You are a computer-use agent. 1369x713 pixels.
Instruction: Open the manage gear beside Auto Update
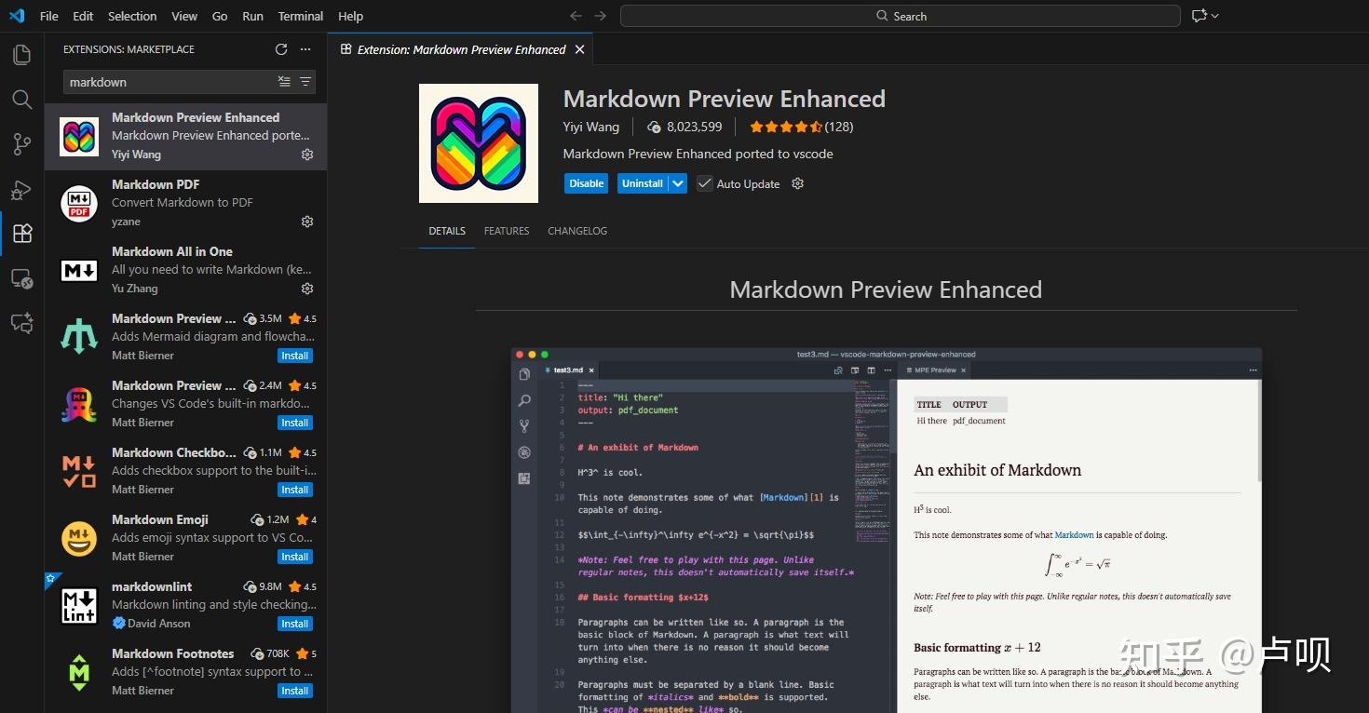[797, 183]
